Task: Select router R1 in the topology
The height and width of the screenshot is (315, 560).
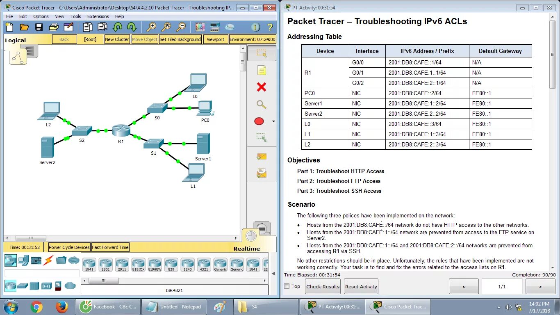Action: pyautogui.click(x=121, y=131)
